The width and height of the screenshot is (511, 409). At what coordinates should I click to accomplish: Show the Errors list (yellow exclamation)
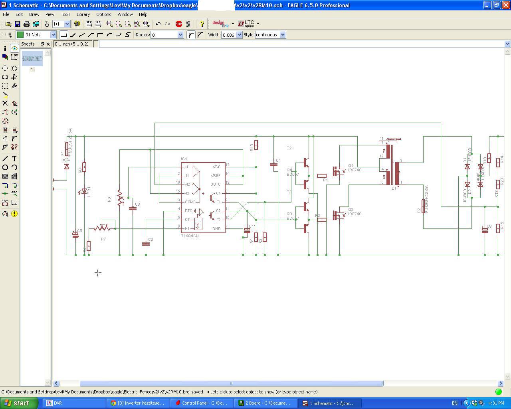point(14,214)
